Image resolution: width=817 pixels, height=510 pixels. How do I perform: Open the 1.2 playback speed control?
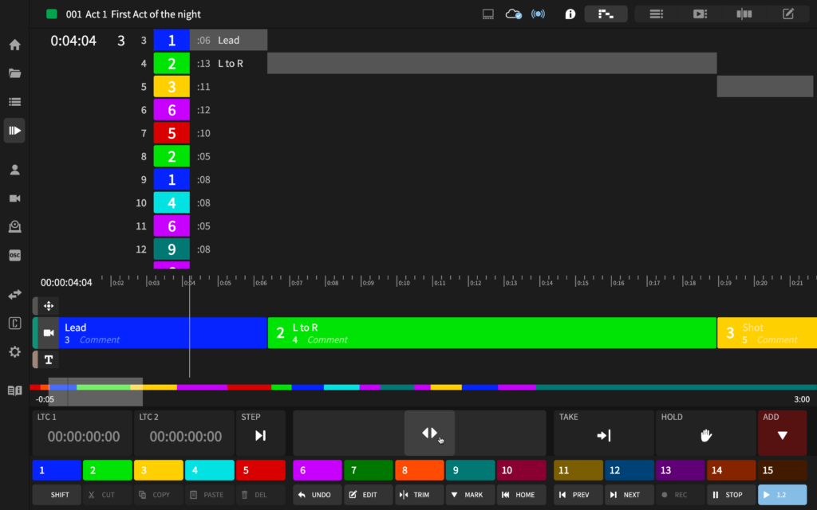click(782, 495)
